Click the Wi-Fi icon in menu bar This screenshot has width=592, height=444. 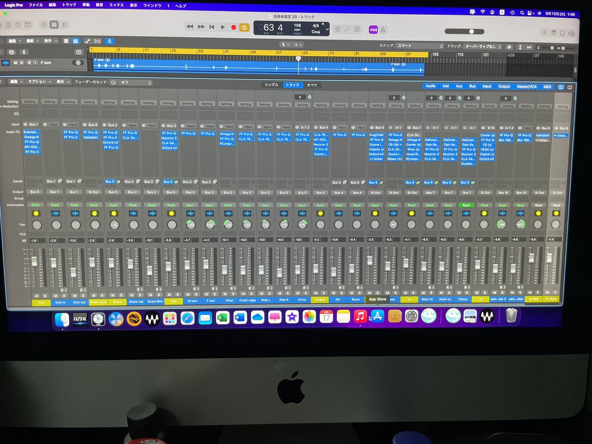(482, 11)
